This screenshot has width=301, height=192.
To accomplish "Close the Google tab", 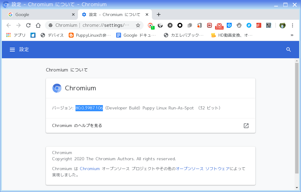I will tap(73, 14).
